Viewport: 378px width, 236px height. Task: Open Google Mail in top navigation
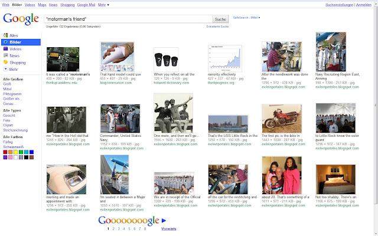[86, 5]
